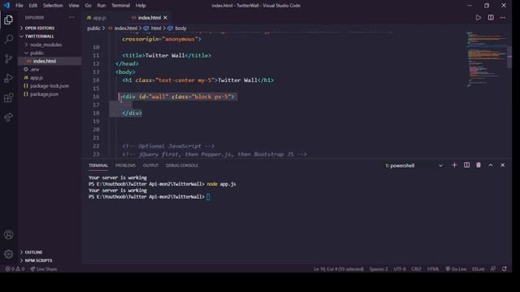The width and height of the screenshot is (520, 292).
Task: Open the Source Control view icon
Action: [9, 58]
